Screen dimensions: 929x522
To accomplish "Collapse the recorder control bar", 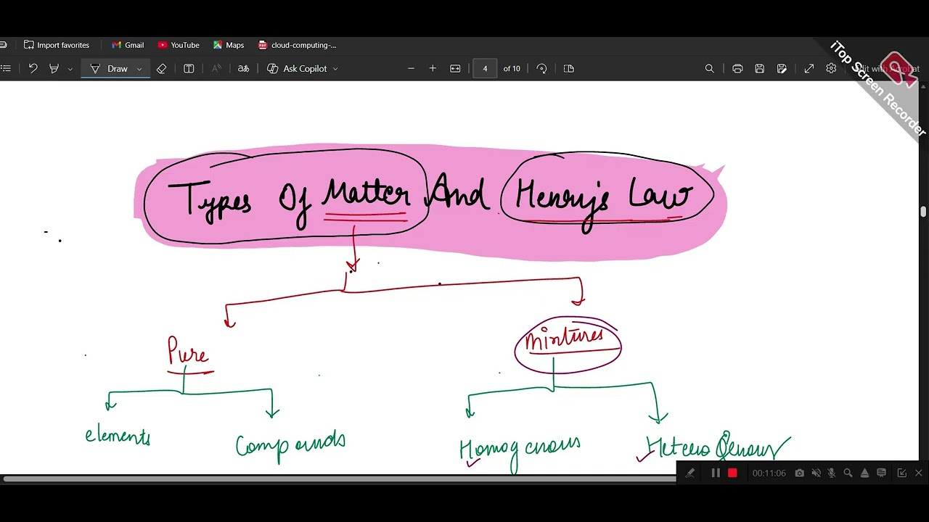I will [x=901, y=473].
